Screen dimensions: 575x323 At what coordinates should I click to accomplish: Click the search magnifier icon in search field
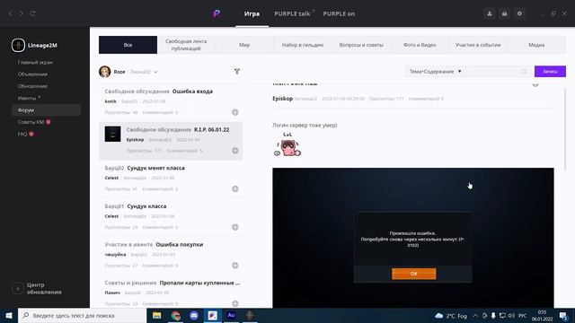(525, 72)
